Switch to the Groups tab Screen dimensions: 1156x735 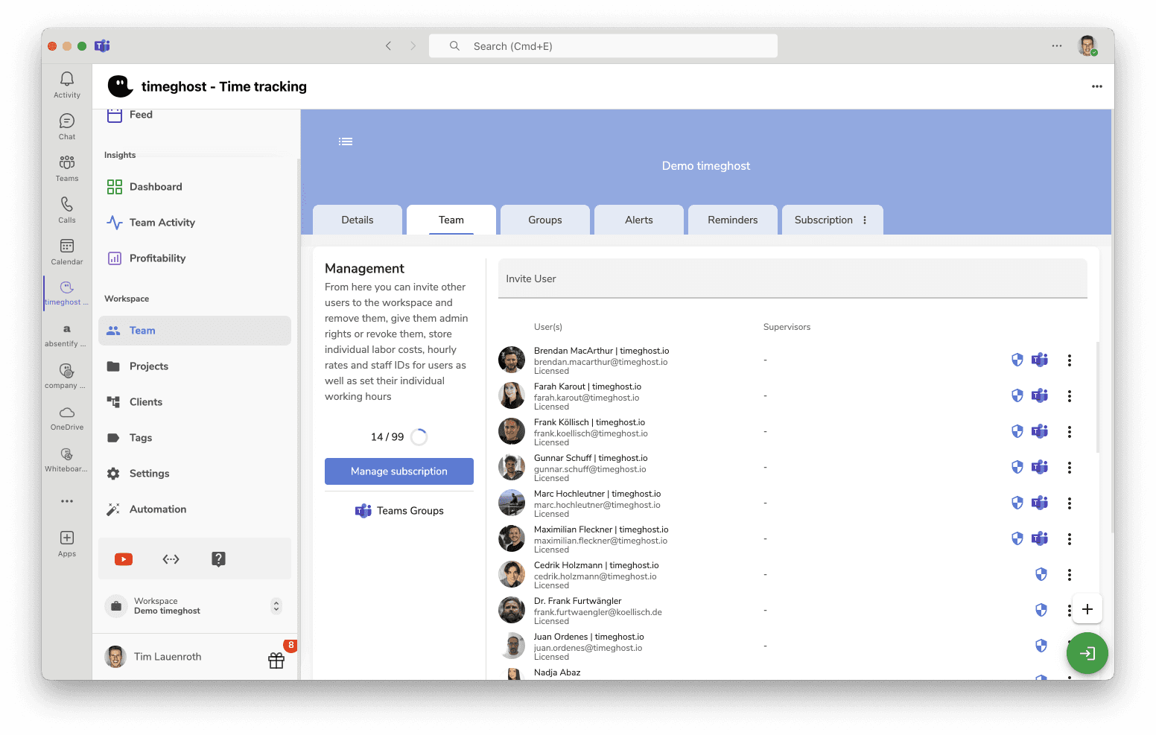click(x=545, y=220)
